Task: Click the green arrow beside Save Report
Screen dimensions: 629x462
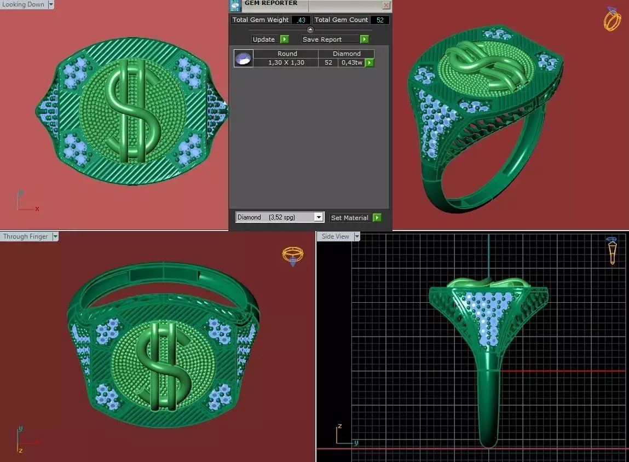Action: coord(364,39)
